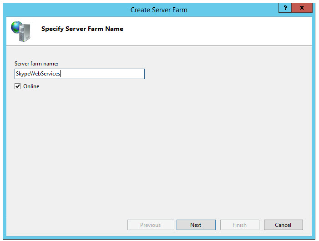
Task: Toggle the Online checkbox
Action: click(18, 86)
